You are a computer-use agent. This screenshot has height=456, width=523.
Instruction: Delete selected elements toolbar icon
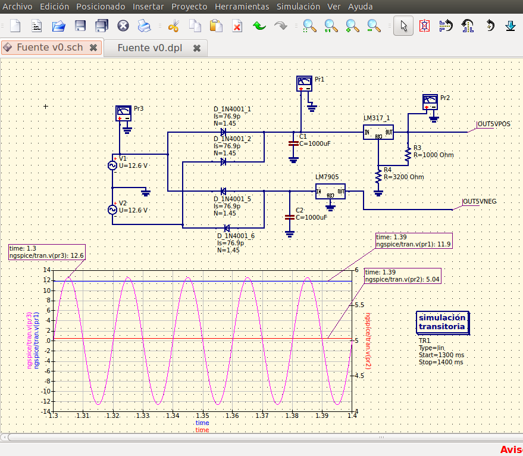point(237,26)
